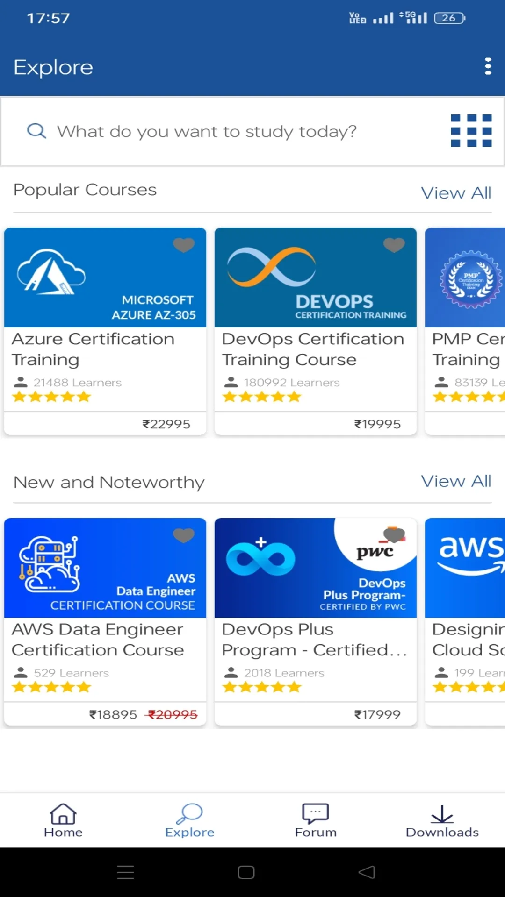Screen dimensions: 505x897
Task: Click the Explore header title
Action: pos(53,67)
